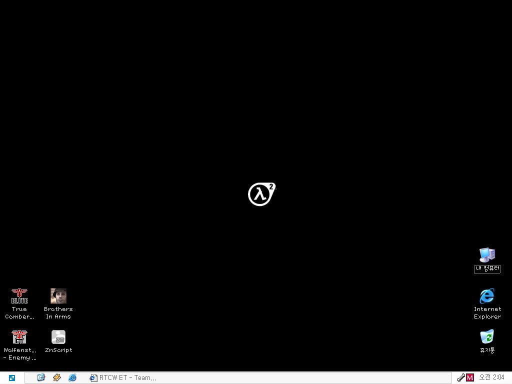
Task: Click the pen-shaped system tray icon
Action: (x=460, y=378)
